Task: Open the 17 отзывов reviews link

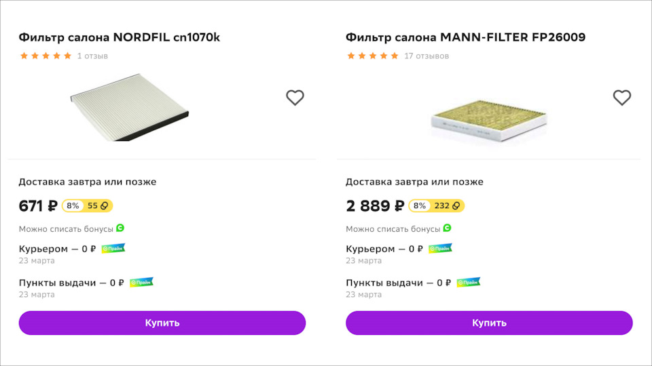Action: [427, 56]
